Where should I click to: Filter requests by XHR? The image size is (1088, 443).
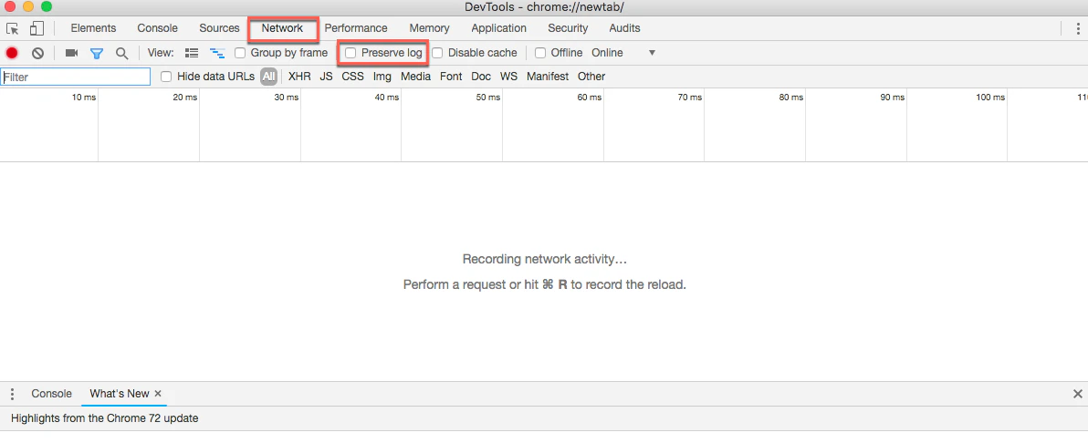[x=299, y=77]
